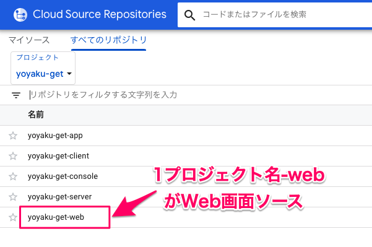
Task: Open the yoyaku-get-web repository
Action: 56,217
